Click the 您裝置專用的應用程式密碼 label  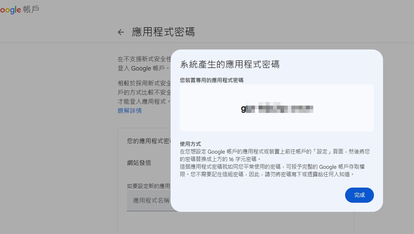(x=212, y=80)
